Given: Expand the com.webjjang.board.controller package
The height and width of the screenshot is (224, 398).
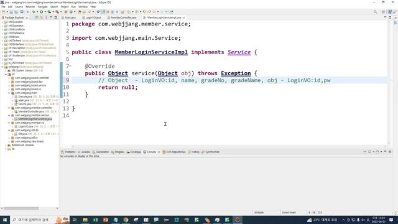Looking at the screenshot, I should (9, 78).
